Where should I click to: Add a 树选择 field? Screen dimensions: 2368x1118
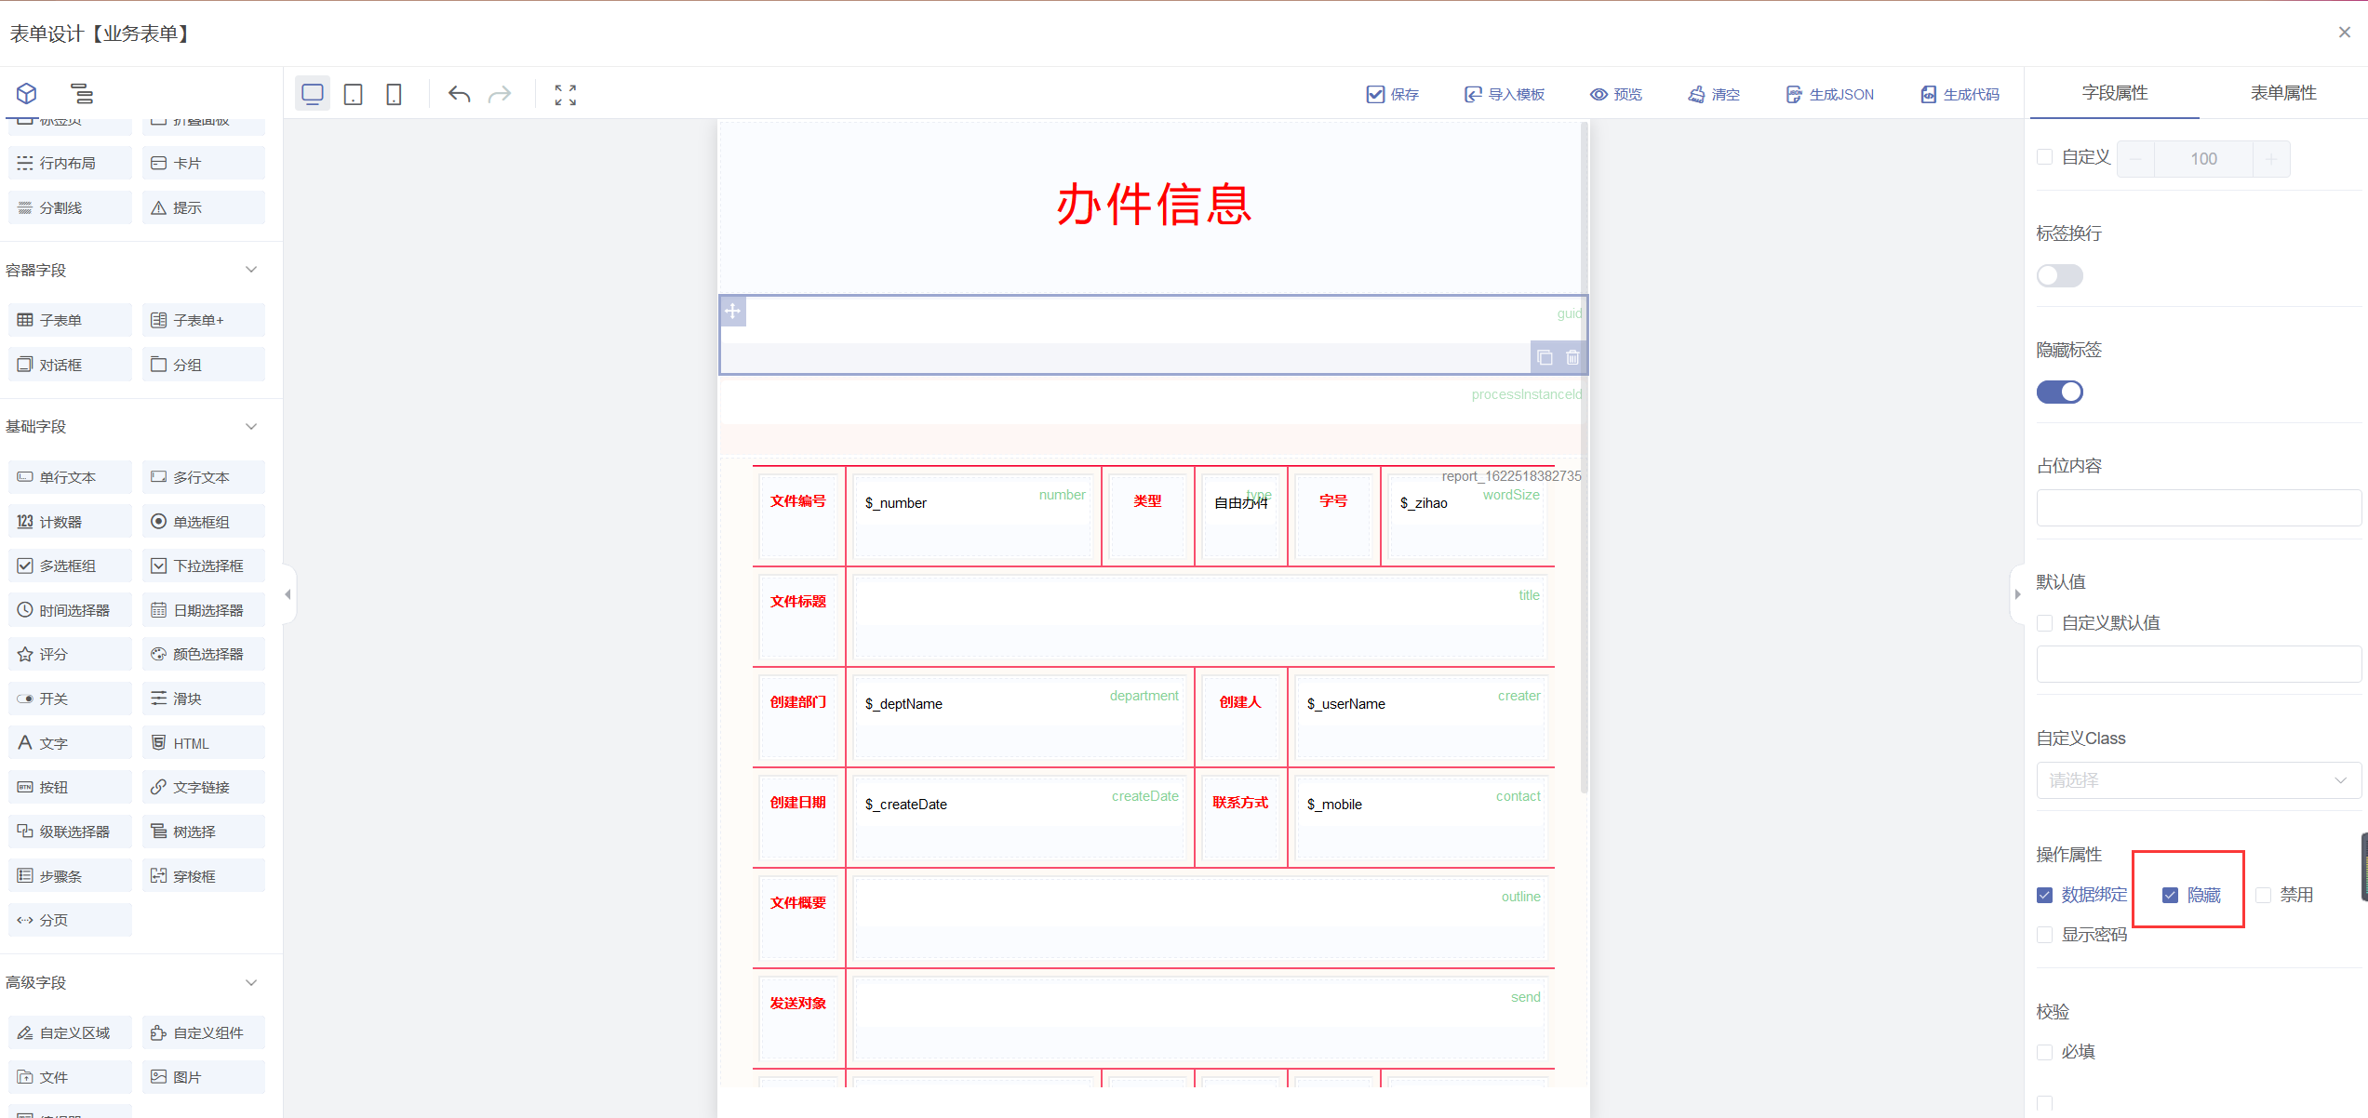[x=204, y=832]
